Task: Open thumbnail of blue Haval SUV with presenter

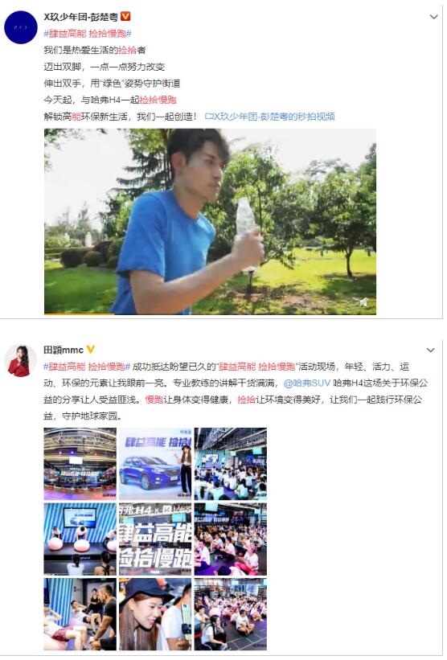Action: 155,464
